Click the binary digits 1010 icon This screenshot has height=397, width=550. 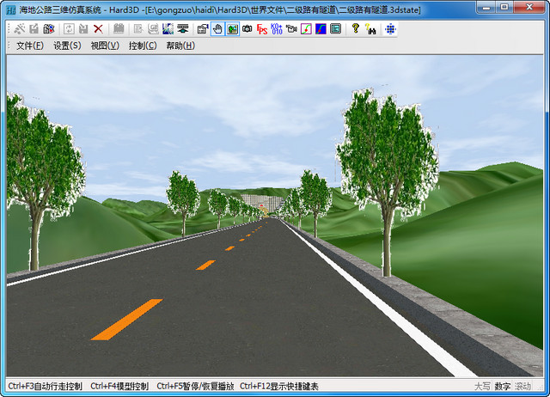coord(276,28)
